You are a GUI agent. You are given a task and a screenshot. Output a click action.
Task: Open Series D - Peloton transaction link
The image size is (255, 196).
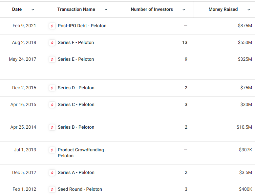(x=76, y=88)
